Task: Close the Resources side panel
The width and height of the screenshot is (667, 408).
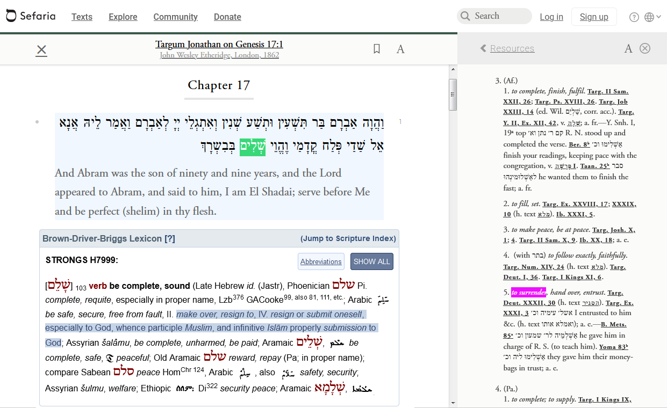Action: [645, 48]
